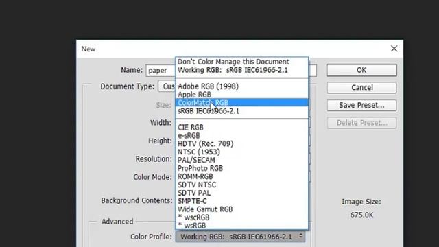This screenshot has height=247, width=439.
Task: Choose ColorMatch RGB profile
Action: (x=242, y=103)
